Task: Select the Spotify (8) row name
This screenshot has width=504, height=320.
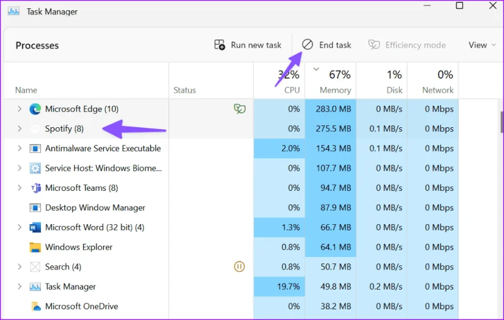Action: (64, 129)
